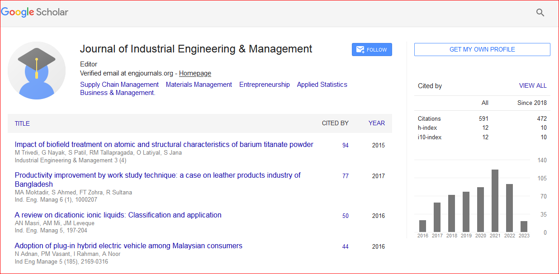Click Get My Own Profile button

pos(482,50)
